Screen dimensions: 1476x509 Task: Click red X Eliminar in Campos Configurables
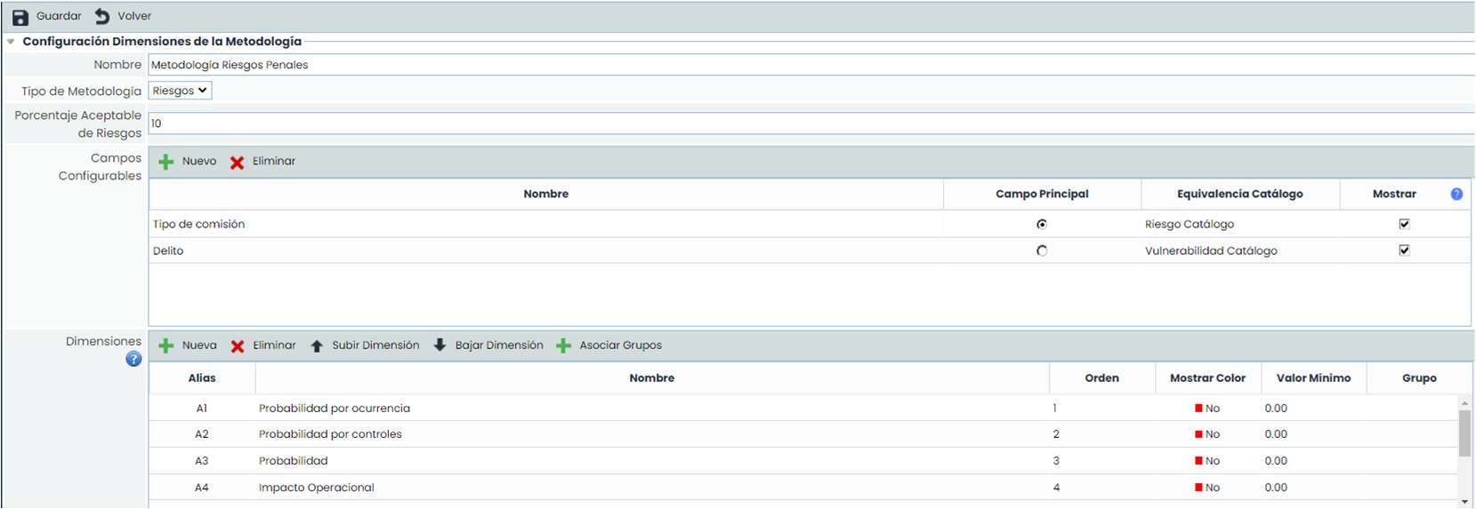point(237,162)
